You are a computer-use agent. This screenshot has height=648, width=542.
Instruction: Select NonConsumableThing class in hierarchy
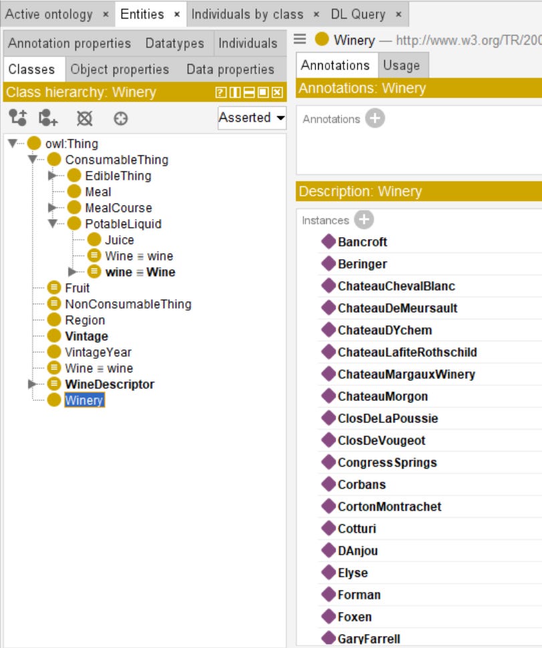pos(128,304)
